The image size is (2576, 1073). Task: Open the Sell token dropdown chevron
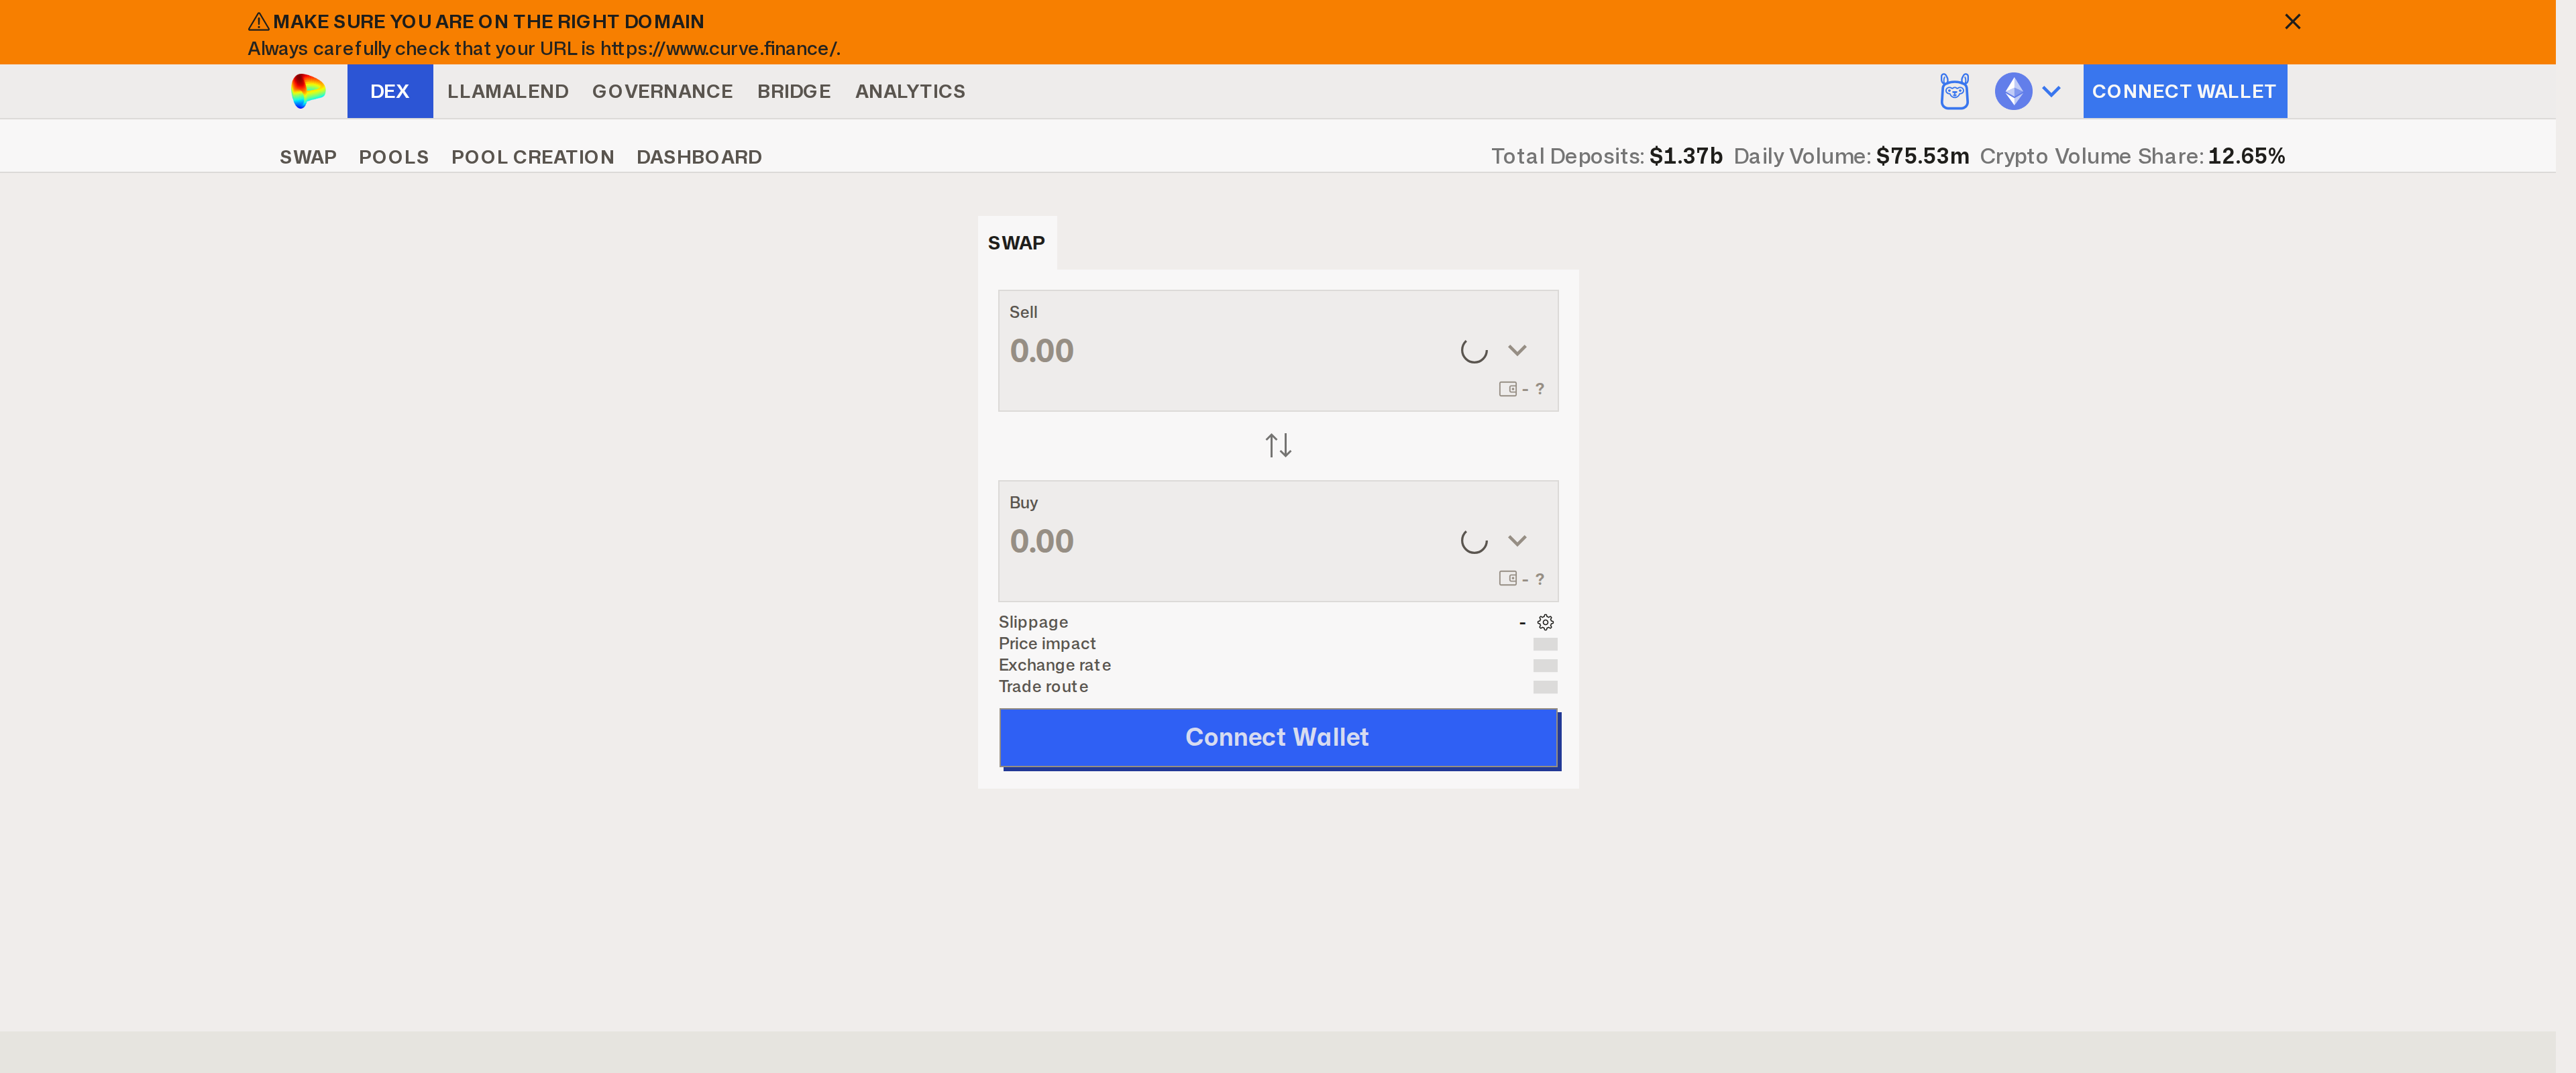(x=1517, y=350)
